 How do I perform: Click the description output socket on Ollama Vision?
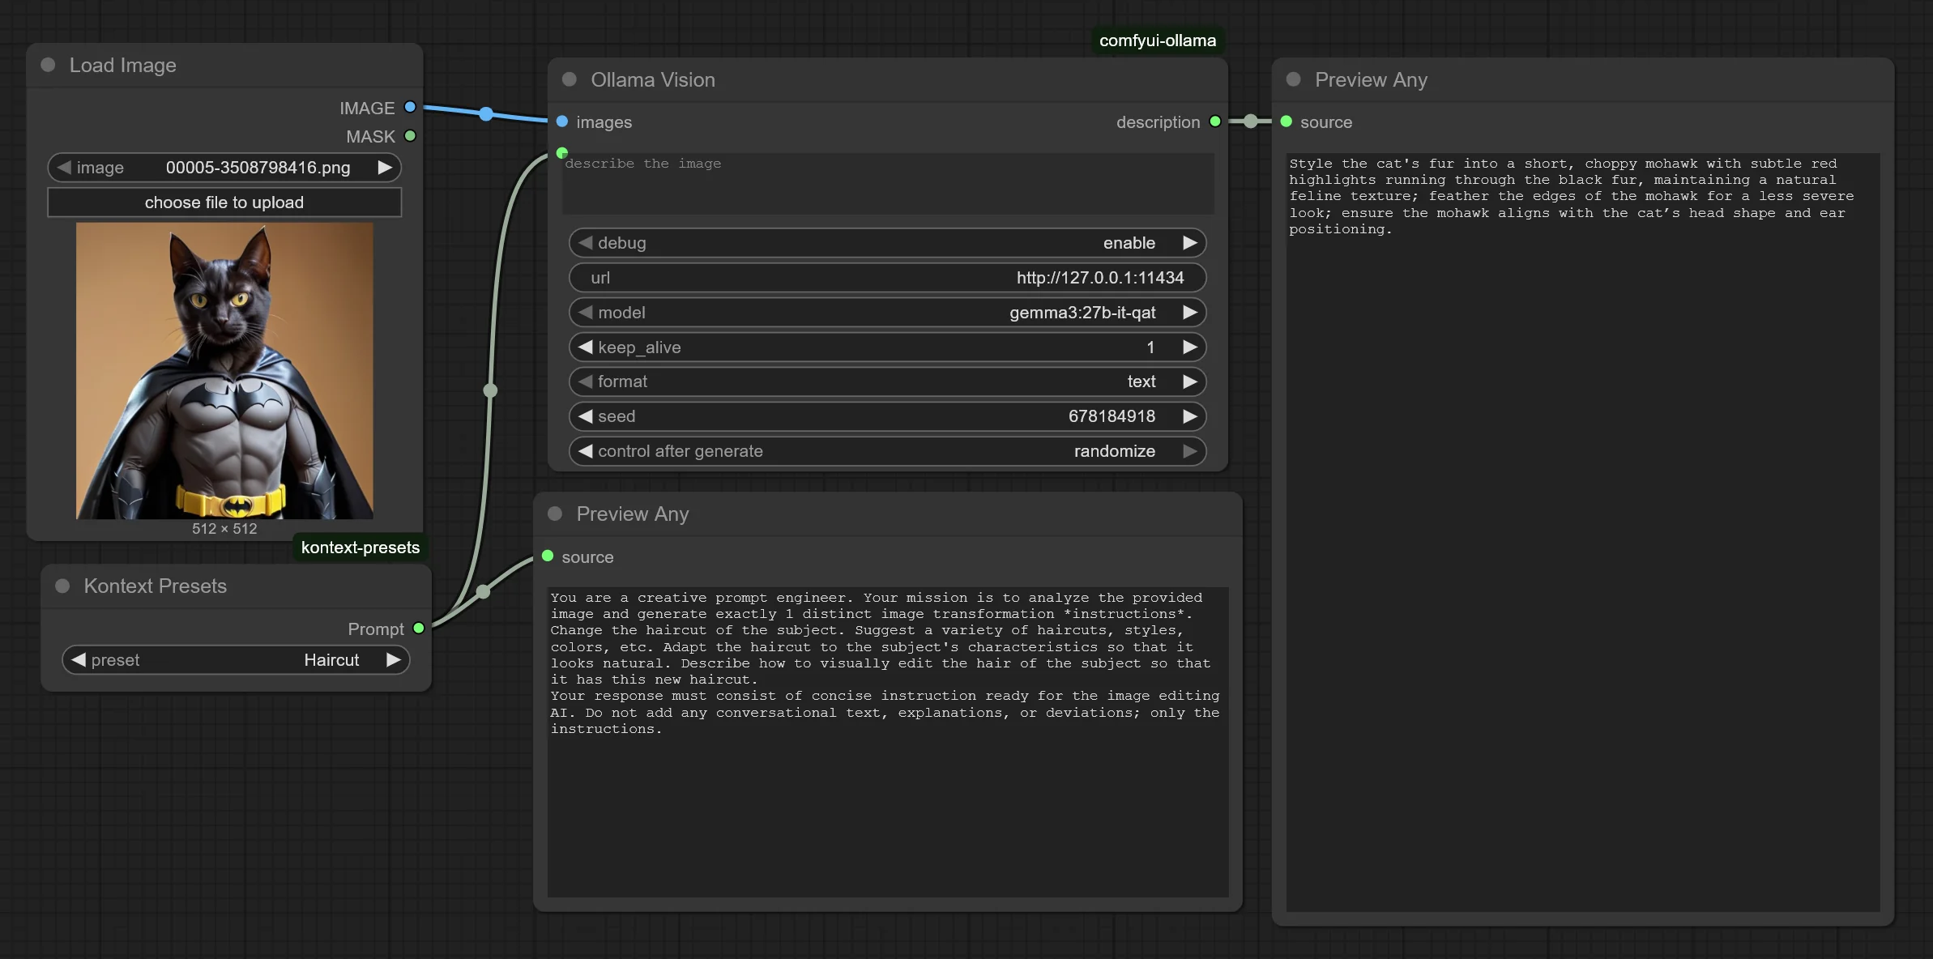pos(1214,121)
